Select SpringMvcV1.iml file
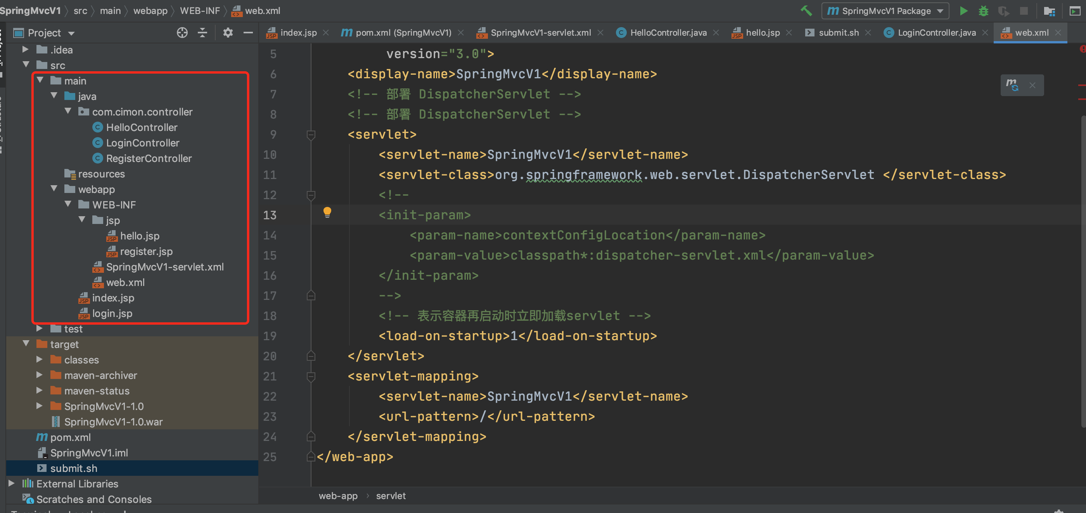1086x513 pixels. point(89,453)
